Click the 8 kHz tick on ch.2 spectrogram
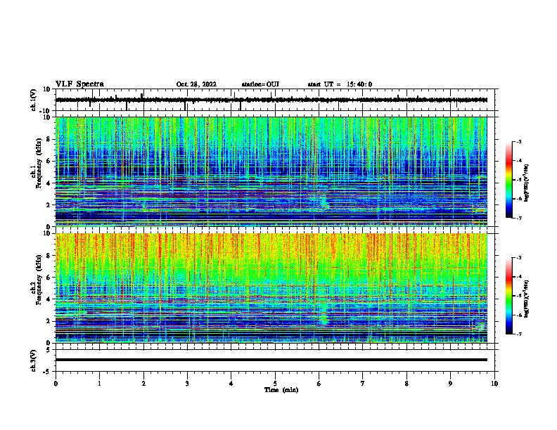The height and width of the screenshot is (430, 557). tap(49, 256)
